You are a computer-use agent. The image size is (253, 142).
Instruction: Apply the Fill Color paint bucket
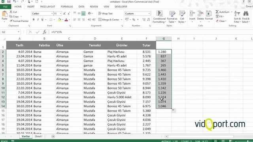tap(60, 20)
